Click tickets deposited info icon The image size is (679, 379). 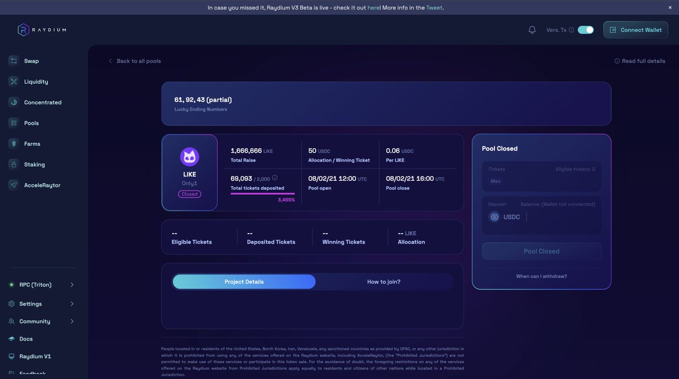click(274, 178)
